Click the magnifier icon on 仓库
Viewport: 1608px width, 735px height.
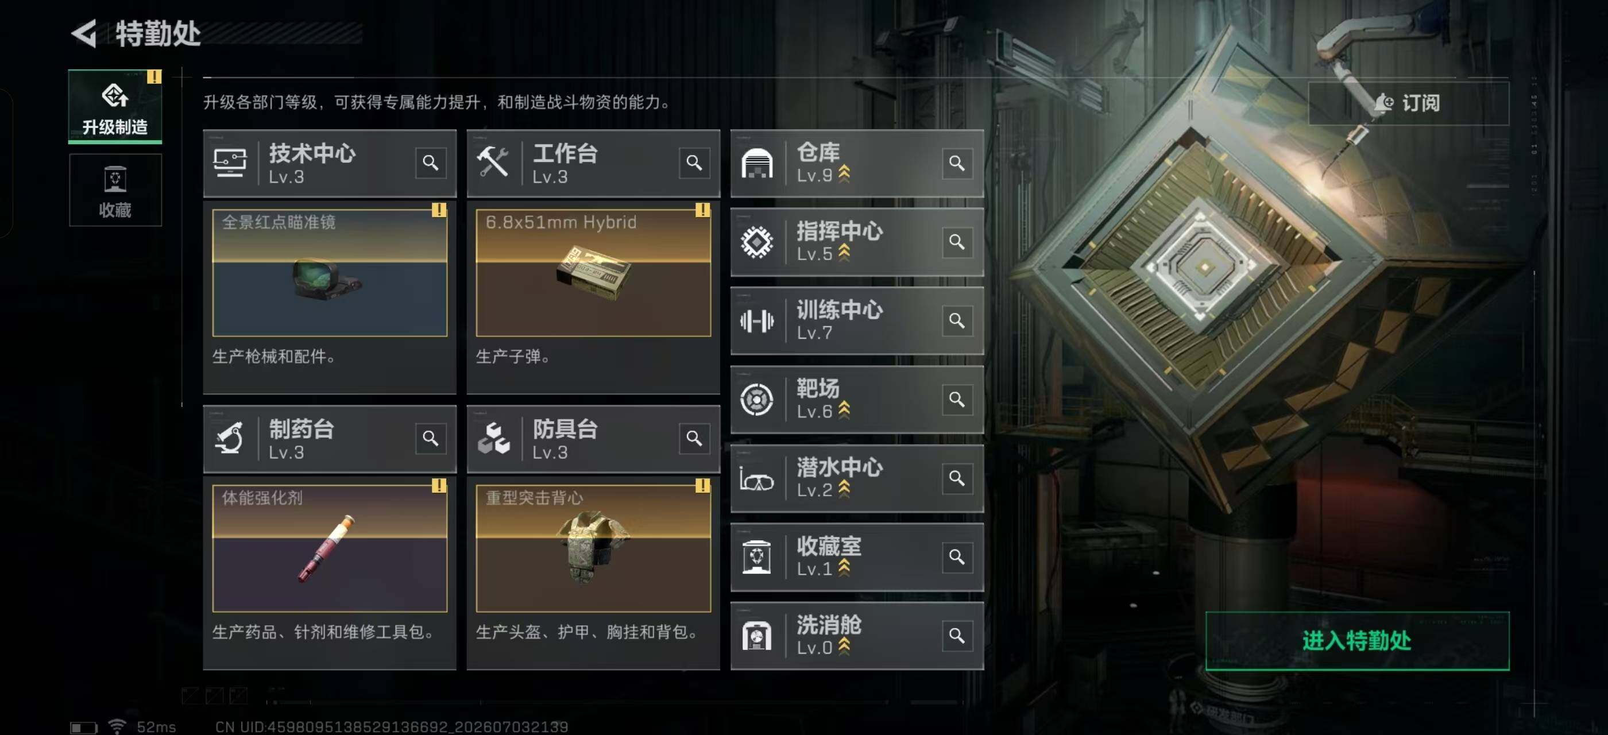957,164
